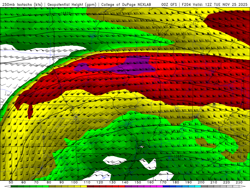
Task: Click the "College of DuPage NEXLAB" credit text
Action: (126, 5)
